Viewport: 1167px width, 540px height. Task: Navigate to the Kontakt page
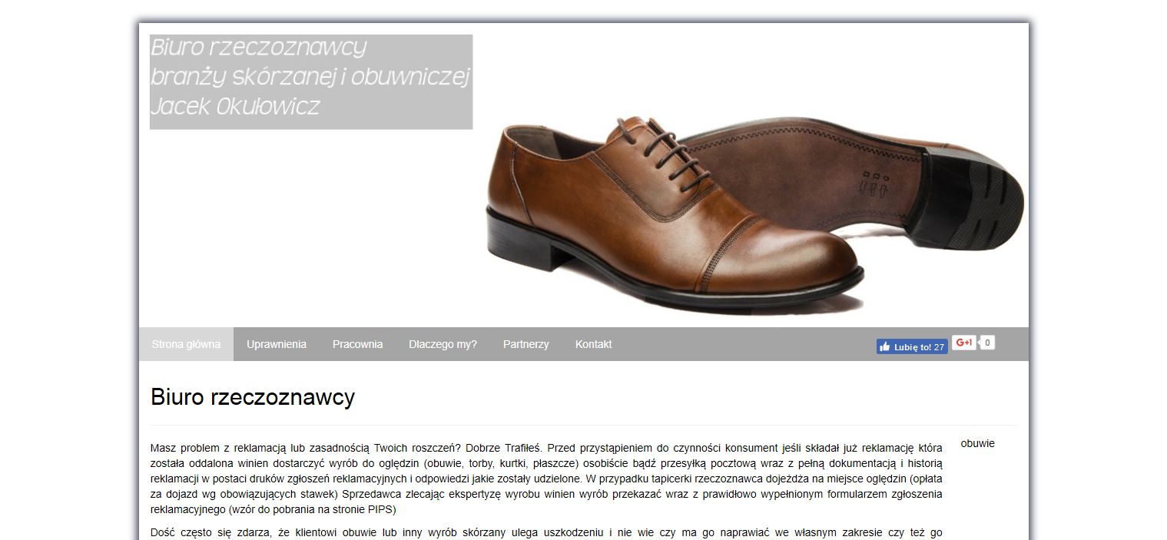(593, 344)
